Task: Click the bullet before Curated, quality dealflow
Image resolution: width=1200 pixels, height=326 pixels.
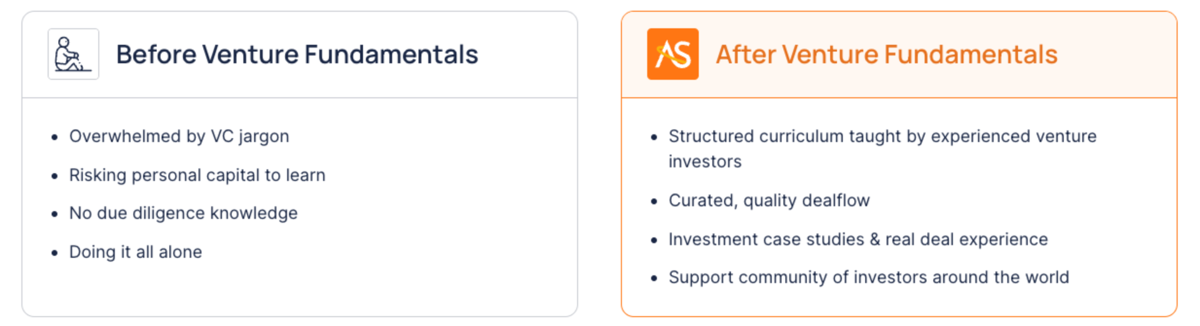Action: 654,202
